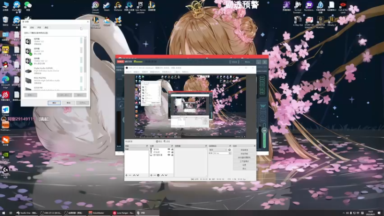Open the GeForce Experience desktop icon

[5, 157]
